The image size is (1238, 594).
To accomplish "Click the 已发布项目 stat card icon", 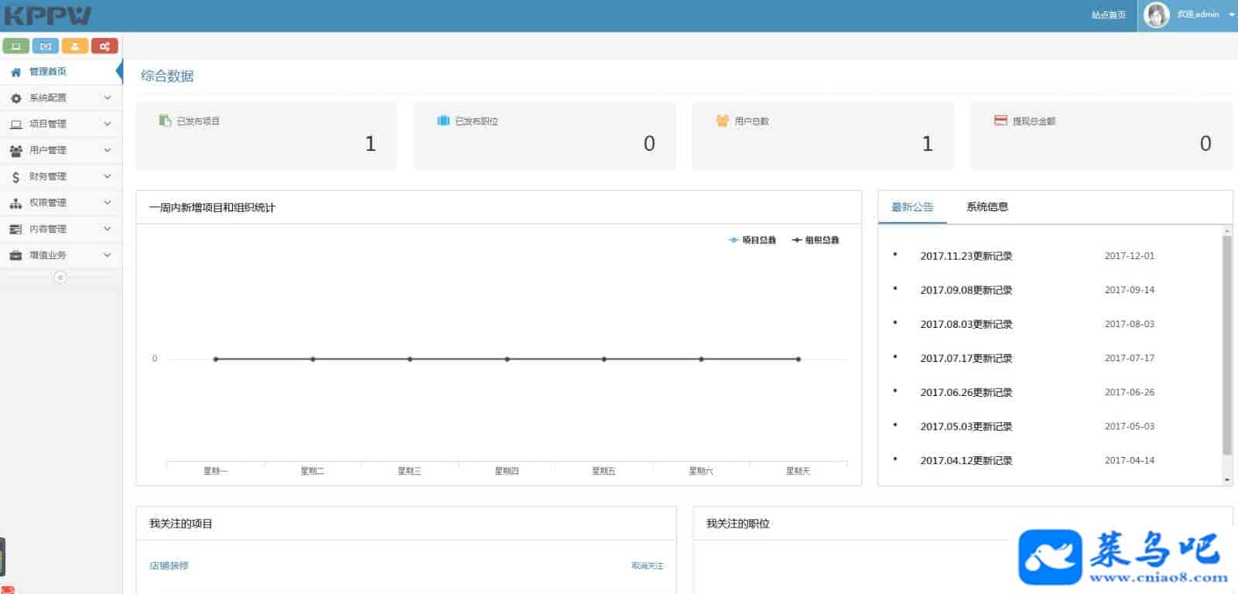I will click(165, 121).
